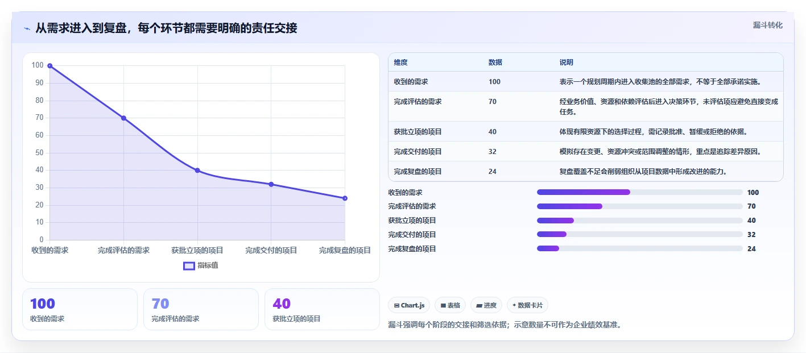This screenshot has height=353, width=806.
Task: Click the icon in 表格 chip
Action: [x=443, y=306]
